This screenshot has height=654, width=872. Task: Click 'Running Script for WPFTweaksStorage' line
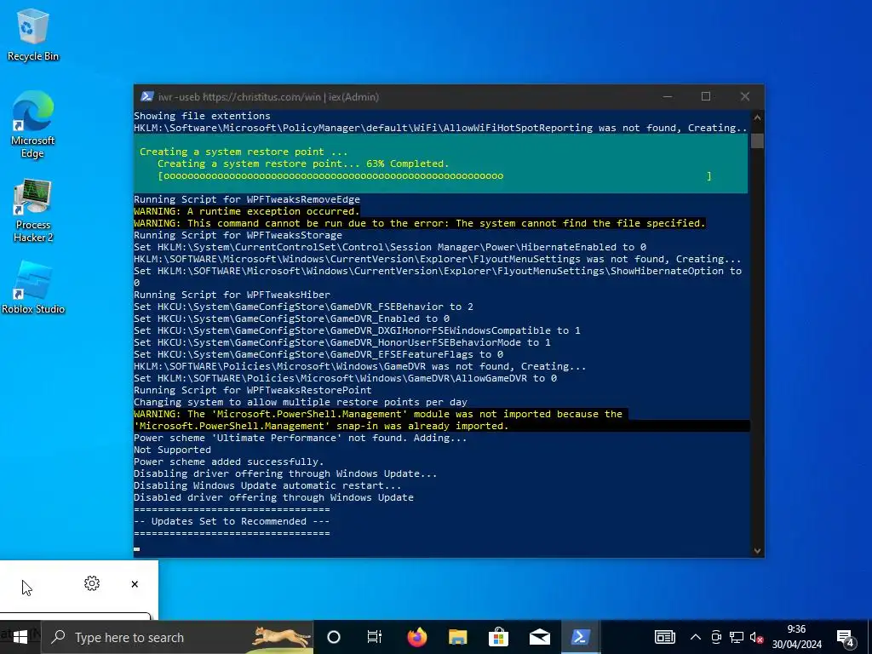point(238,235)
